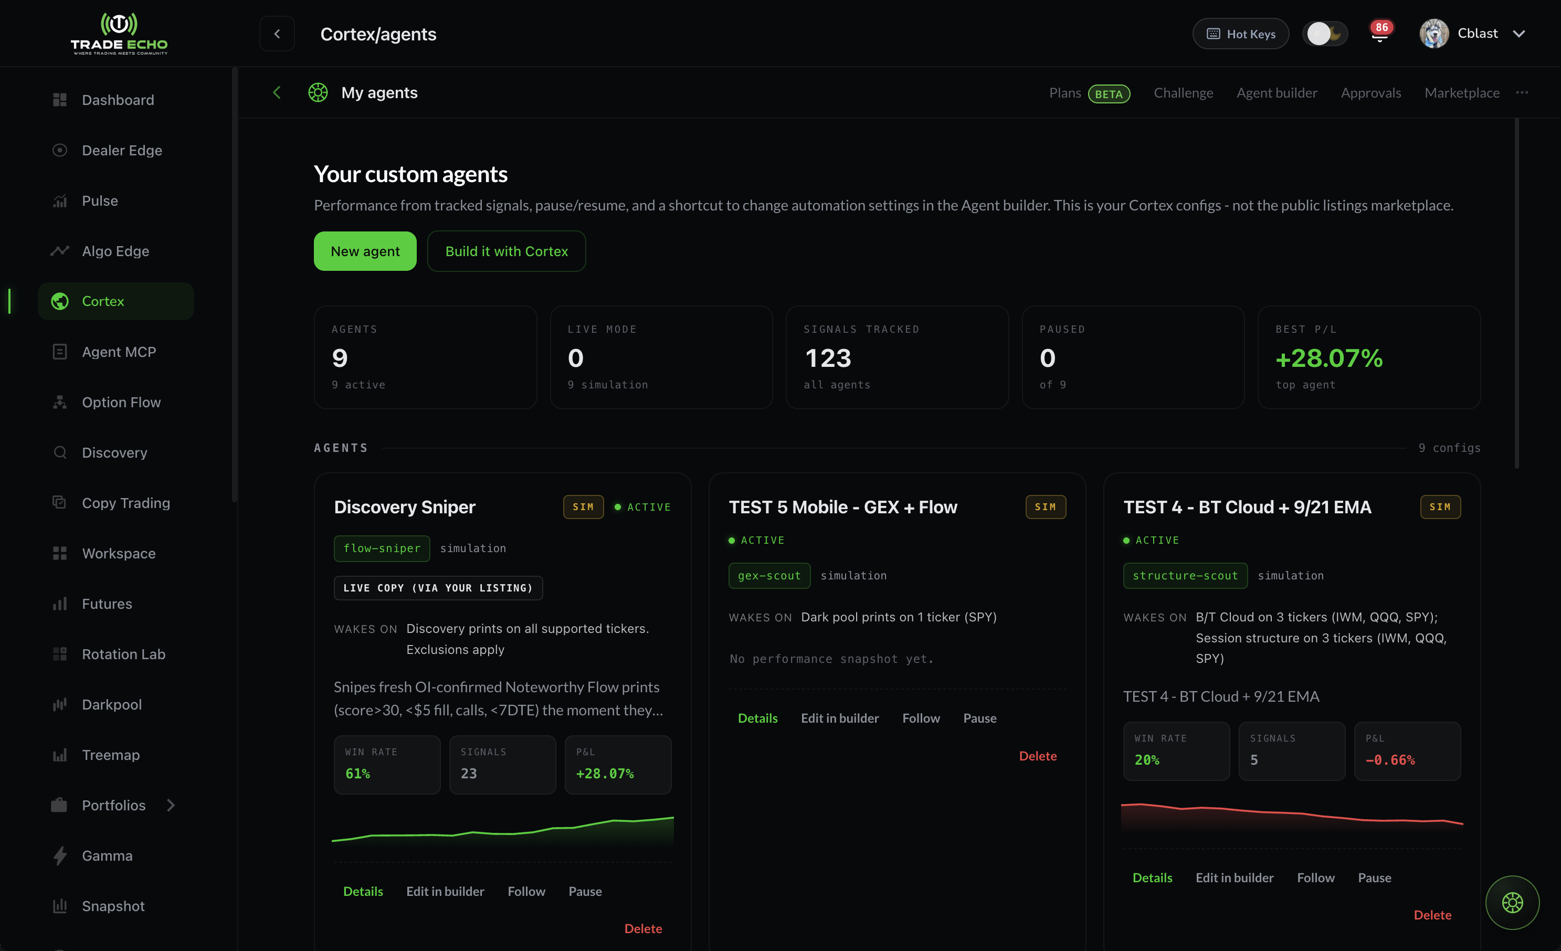Click the New agent button

[365, 251]
